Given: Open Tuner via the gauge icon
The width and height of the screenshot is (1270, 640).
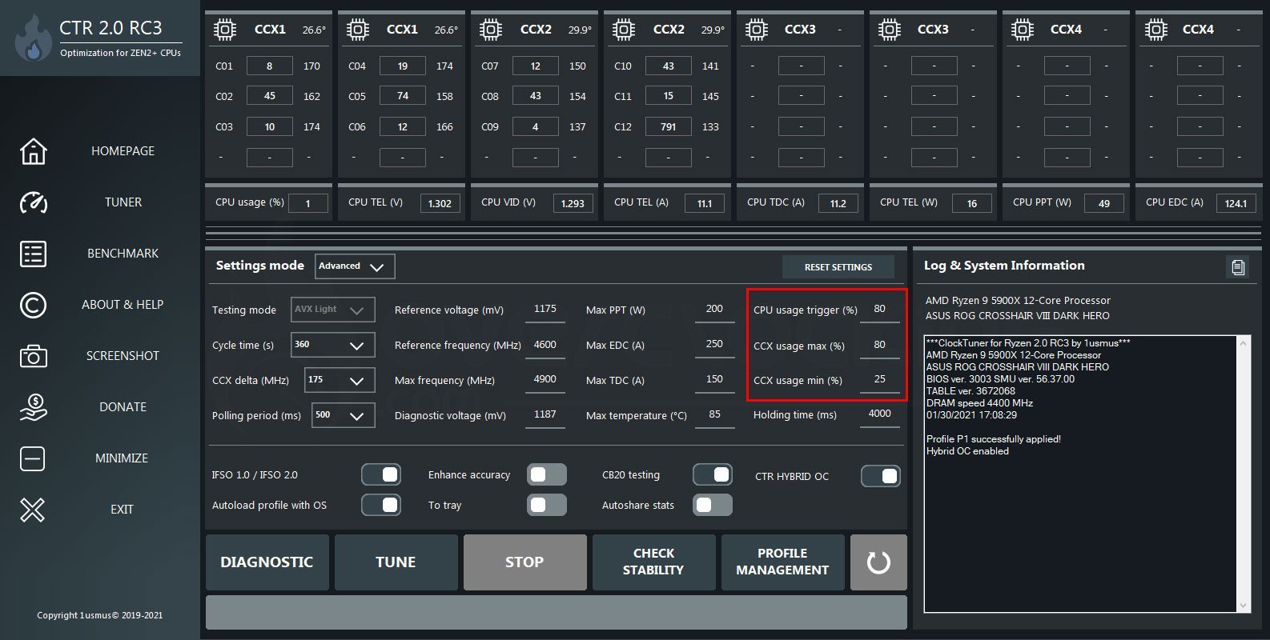Looking at the screenshot, I should pos(33,202).
